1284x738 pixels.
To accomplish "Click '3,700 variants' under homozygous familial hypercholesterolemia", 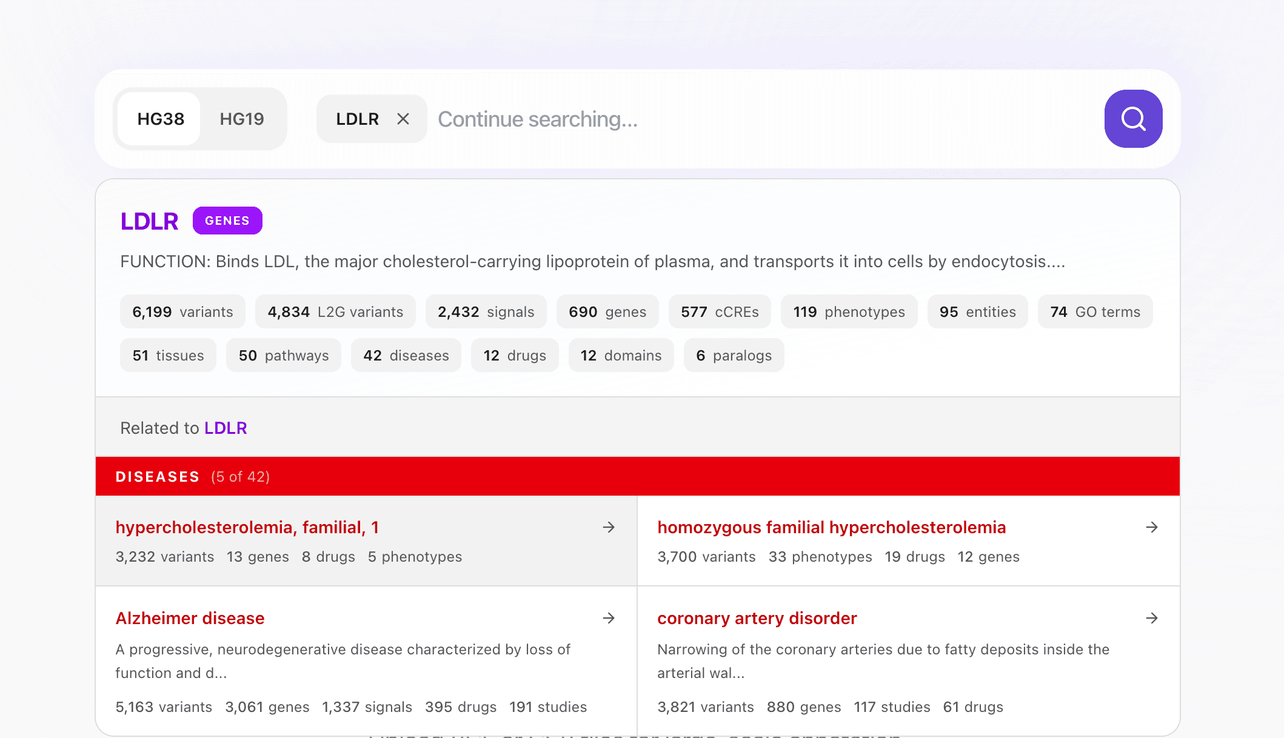I will click(x=706, y=556).
